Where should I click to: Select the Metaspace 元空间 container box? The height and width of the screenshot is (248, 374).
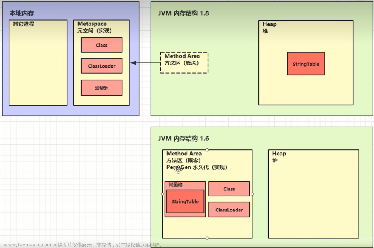click(101, 63)
